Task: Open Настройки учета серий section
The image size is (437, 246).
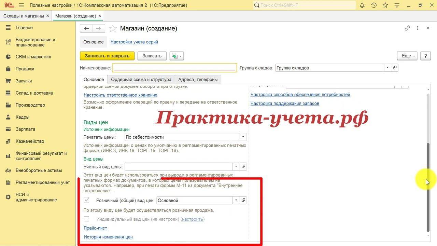Action: click(x=134, y=42)
